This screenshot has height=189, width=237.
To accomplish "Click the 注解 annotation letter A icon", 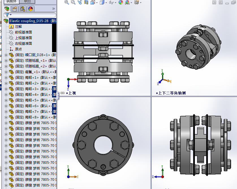I will point(11,27).
